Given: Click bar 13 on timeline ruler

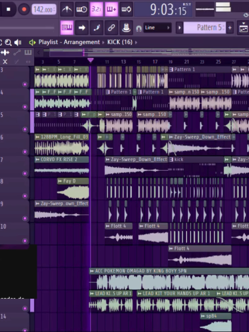Looking at the screenshot, I should 123,62.
